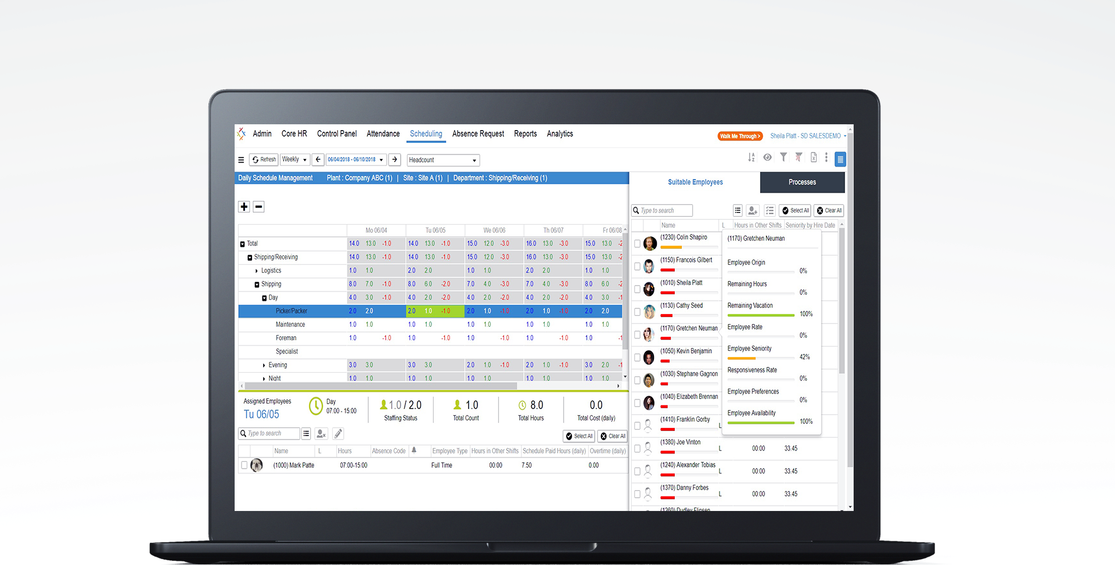The image size is (1115, 565).
Task: Tick the checkbox for Gretchen Neuman row
Action: (637, 334)
